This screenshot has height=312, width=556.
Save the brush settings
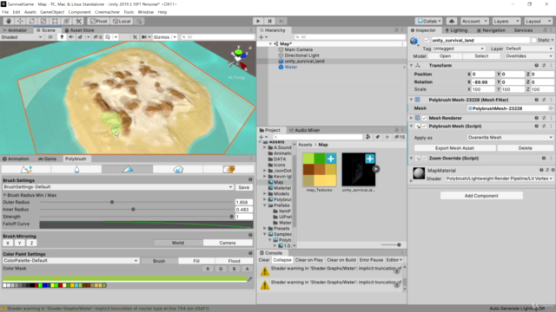pyautogui.click(x=243, y=187)
